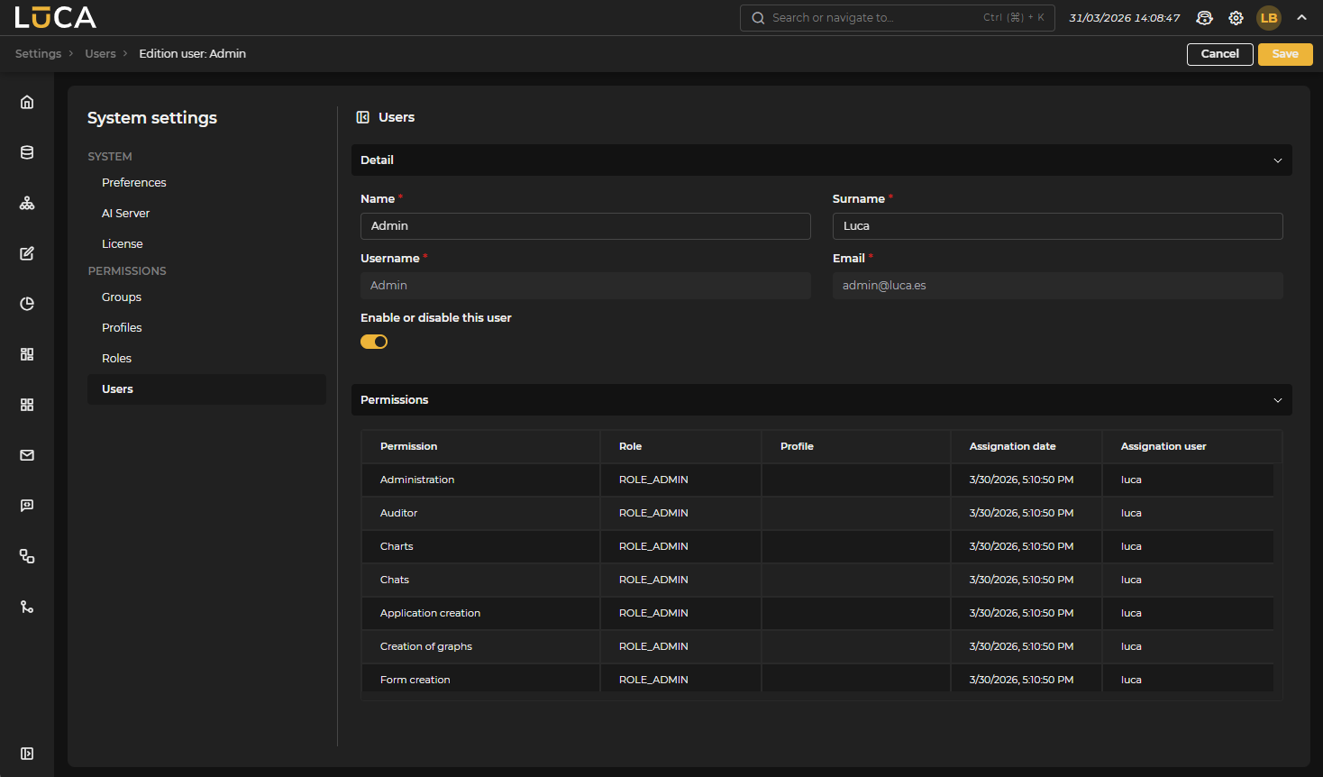Image resolution: width=1323 pixels, height=777 pixels.
Task: Click the LB user avatar
Action: point(1268,18)
